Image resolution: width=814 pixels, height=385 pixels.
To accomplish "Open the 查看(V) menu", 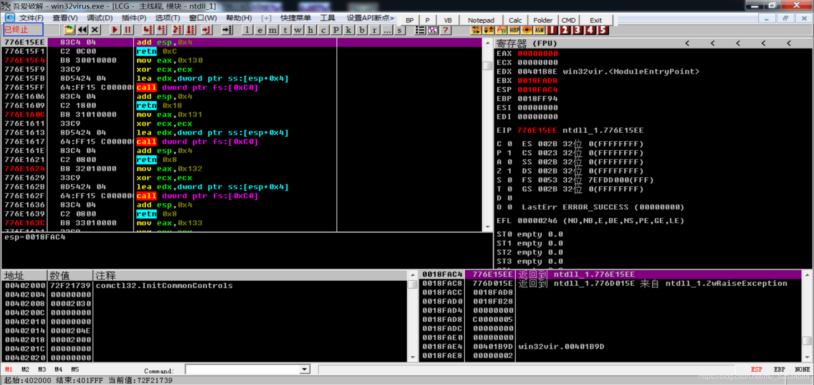I will click(65, 18).
